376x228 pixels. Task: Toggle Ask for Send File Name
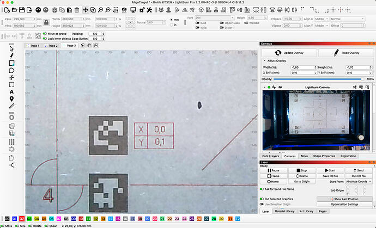pos(262,189)
